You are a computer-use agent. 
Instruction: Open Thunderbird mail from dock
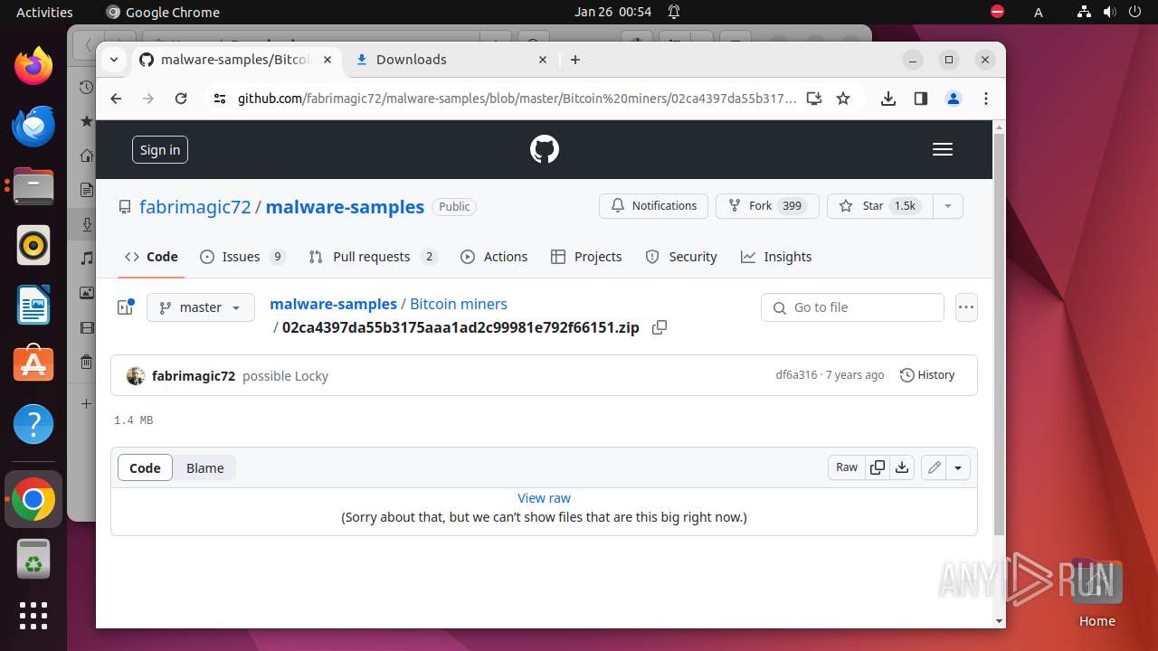33,126
